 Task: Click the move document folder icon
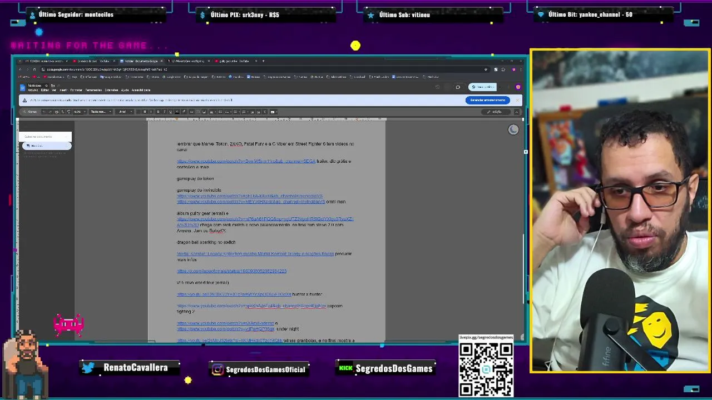tap(53, 86)
